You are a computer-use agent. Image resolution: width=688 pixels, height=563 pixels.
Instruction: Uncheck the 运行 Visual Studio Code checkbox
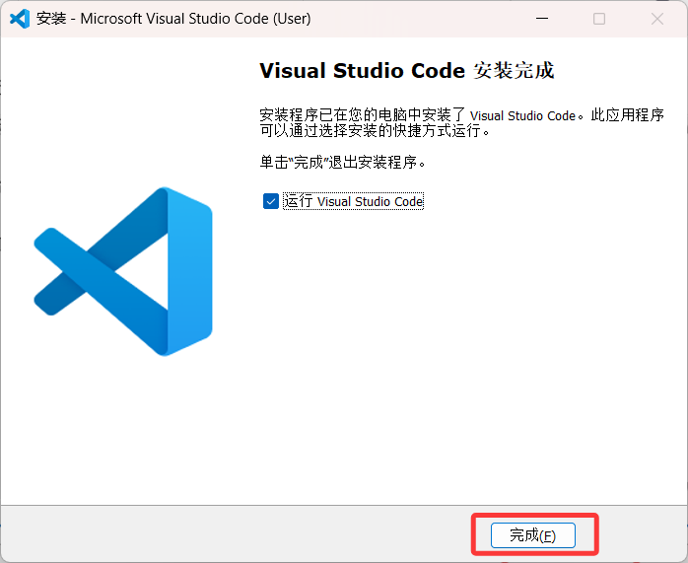(x=271, y=201)
